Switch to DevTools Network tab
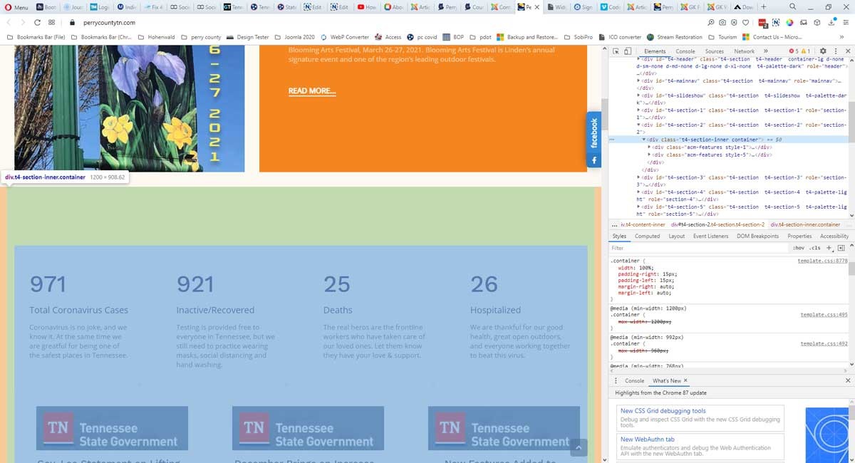 [744, 51]
